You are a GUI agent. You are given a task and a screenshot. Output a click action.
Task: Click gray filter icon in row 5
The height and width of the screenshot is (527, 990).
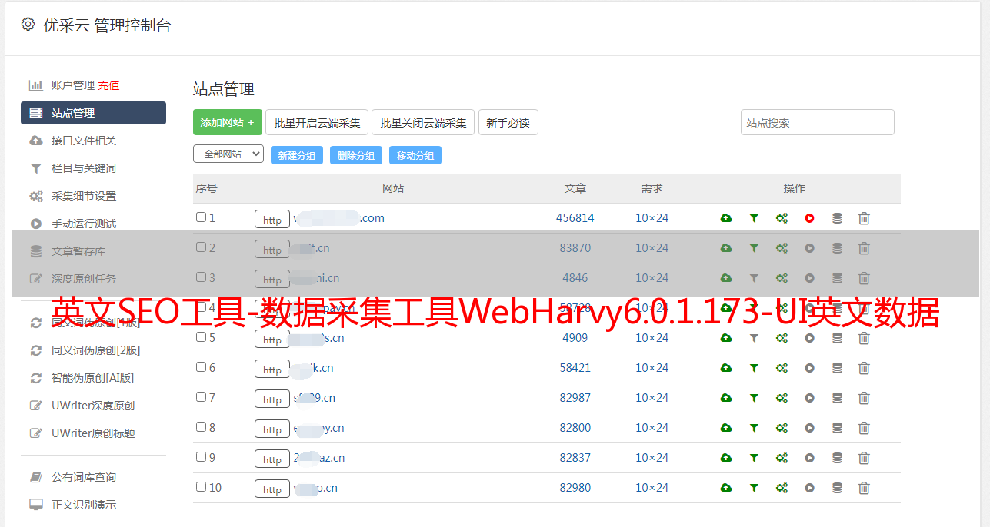coord(754,338)
